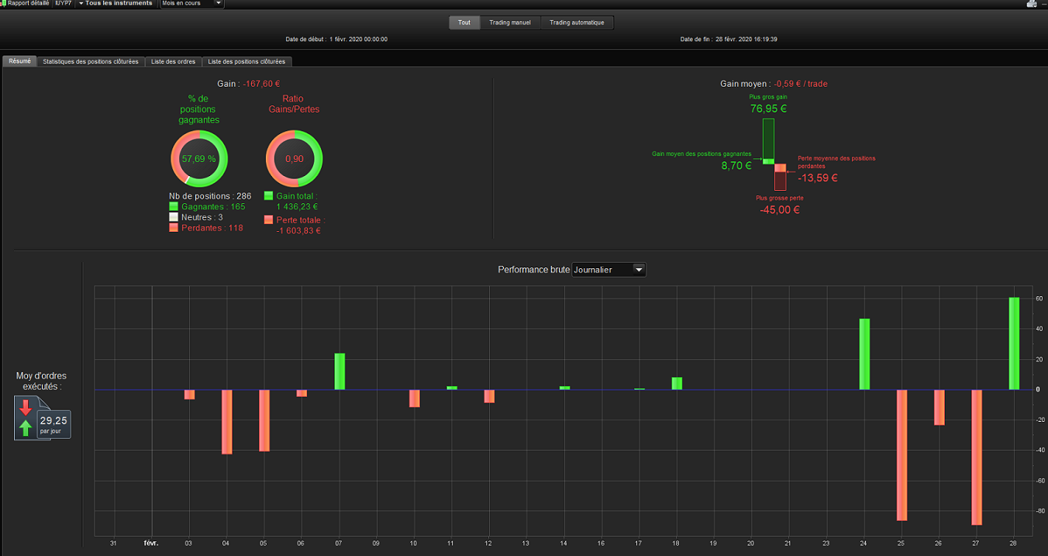
Task: Open Liste des positions clôturées tab
Action: (x=246, y=61)
